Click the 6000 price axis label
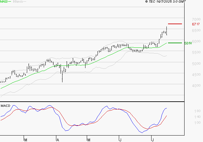203x142 pixels. (x=196, y=41)
